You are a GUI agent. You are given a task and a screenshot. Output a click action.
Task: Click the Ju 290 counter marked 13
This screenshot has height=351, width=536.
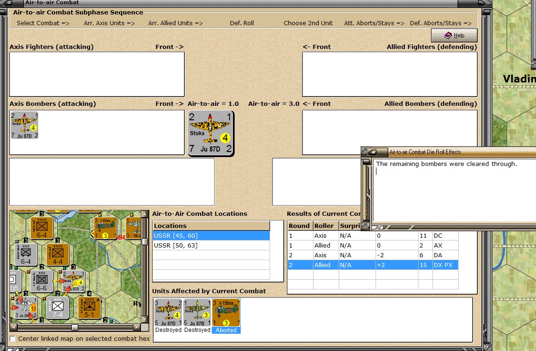click(x=26, y=308)
